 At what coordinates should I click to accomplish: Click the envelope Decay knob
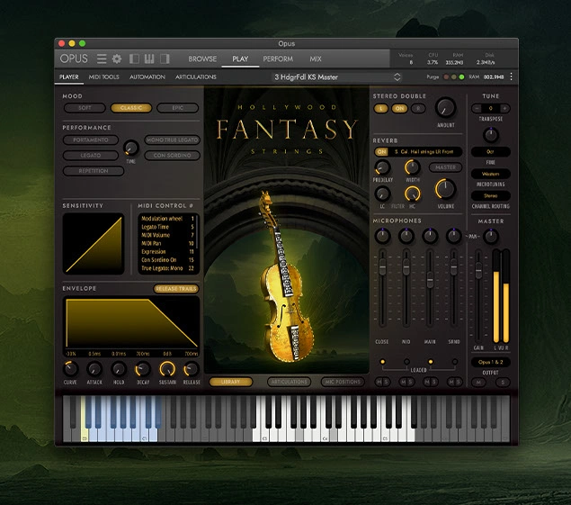(143, 369)
